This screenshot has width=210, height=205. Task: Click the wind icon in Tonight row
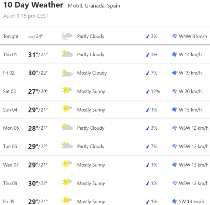(174, 36)
